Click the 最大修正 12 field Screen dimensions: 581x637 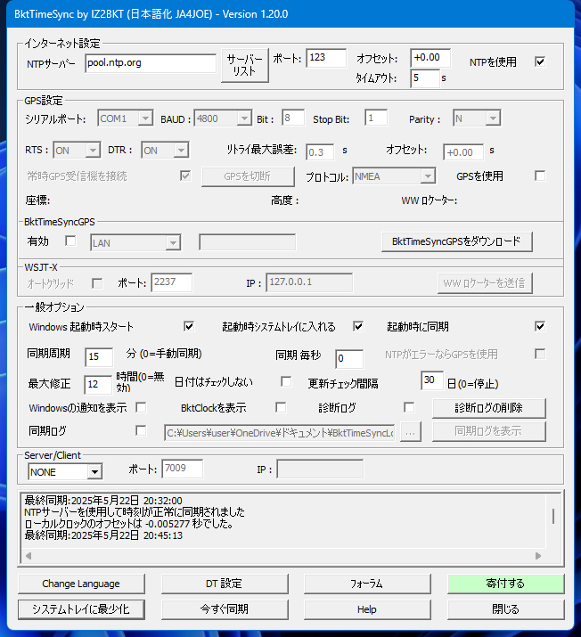click(97, 384)
